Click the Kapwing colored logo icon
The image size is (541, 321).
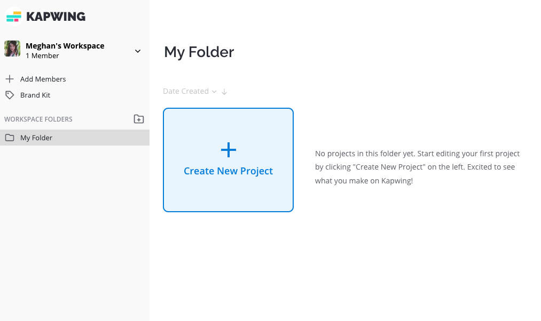coord(13,17)
